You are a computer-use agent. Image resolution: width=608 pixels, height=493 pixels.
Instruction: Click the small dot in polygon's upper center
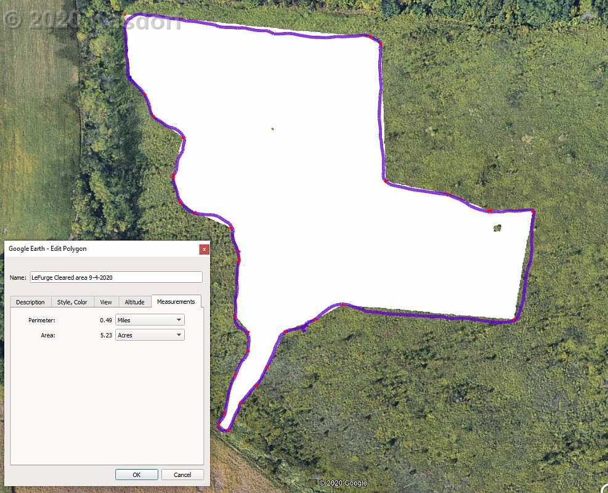272,129
